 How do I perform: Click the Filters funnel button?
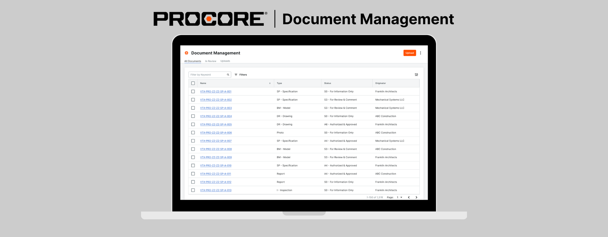(241, 75)
